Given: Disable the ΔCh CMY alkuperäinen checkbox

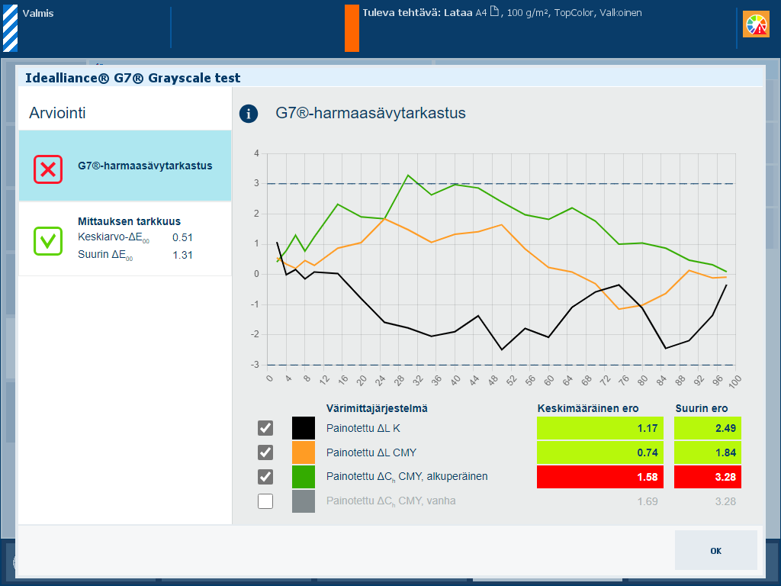Looking at the screenshot, I should tap(265, 477).
